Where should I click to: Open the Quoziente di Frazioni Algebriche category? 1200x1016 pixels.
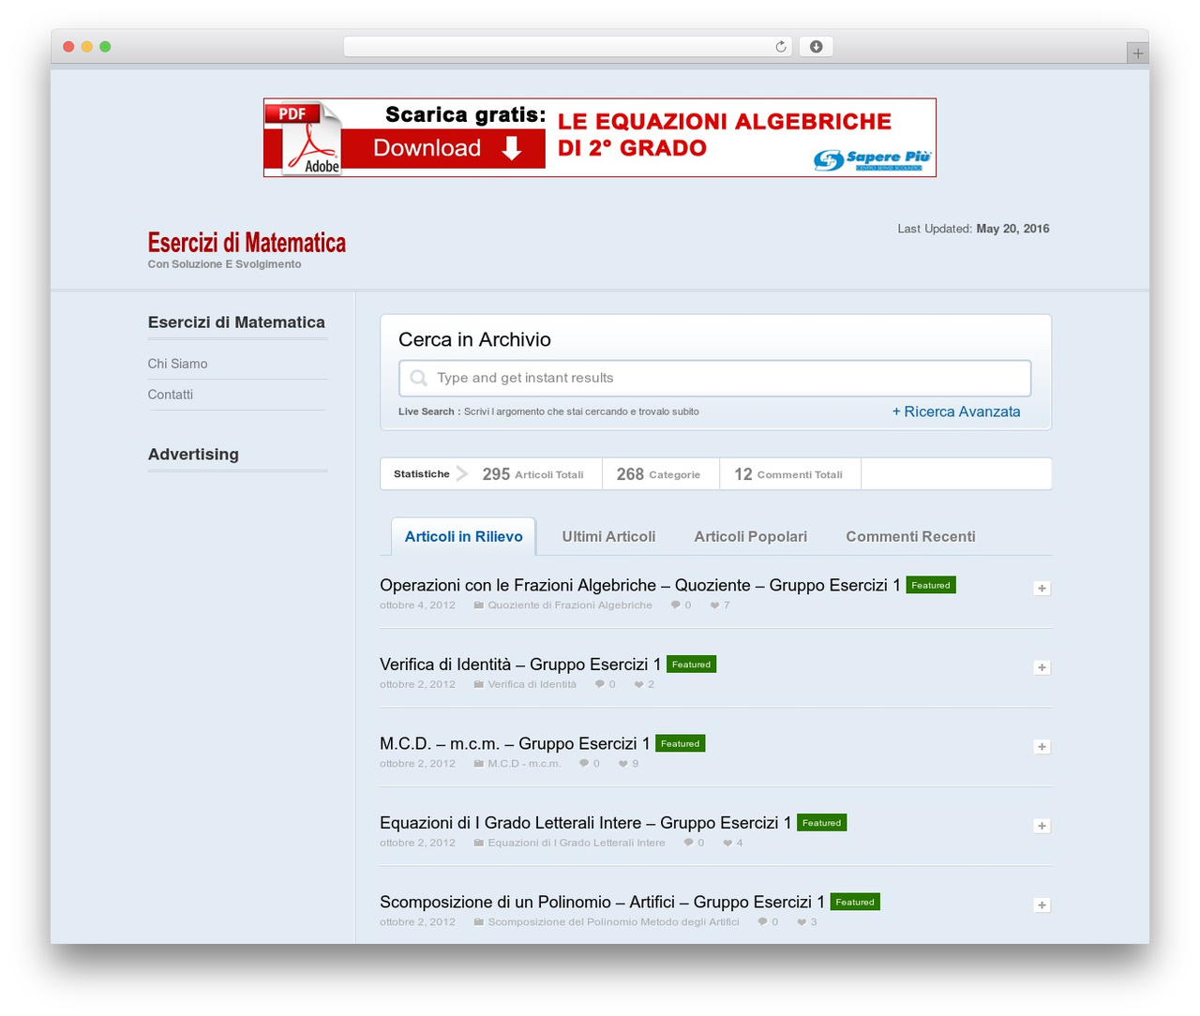point(570,605)
